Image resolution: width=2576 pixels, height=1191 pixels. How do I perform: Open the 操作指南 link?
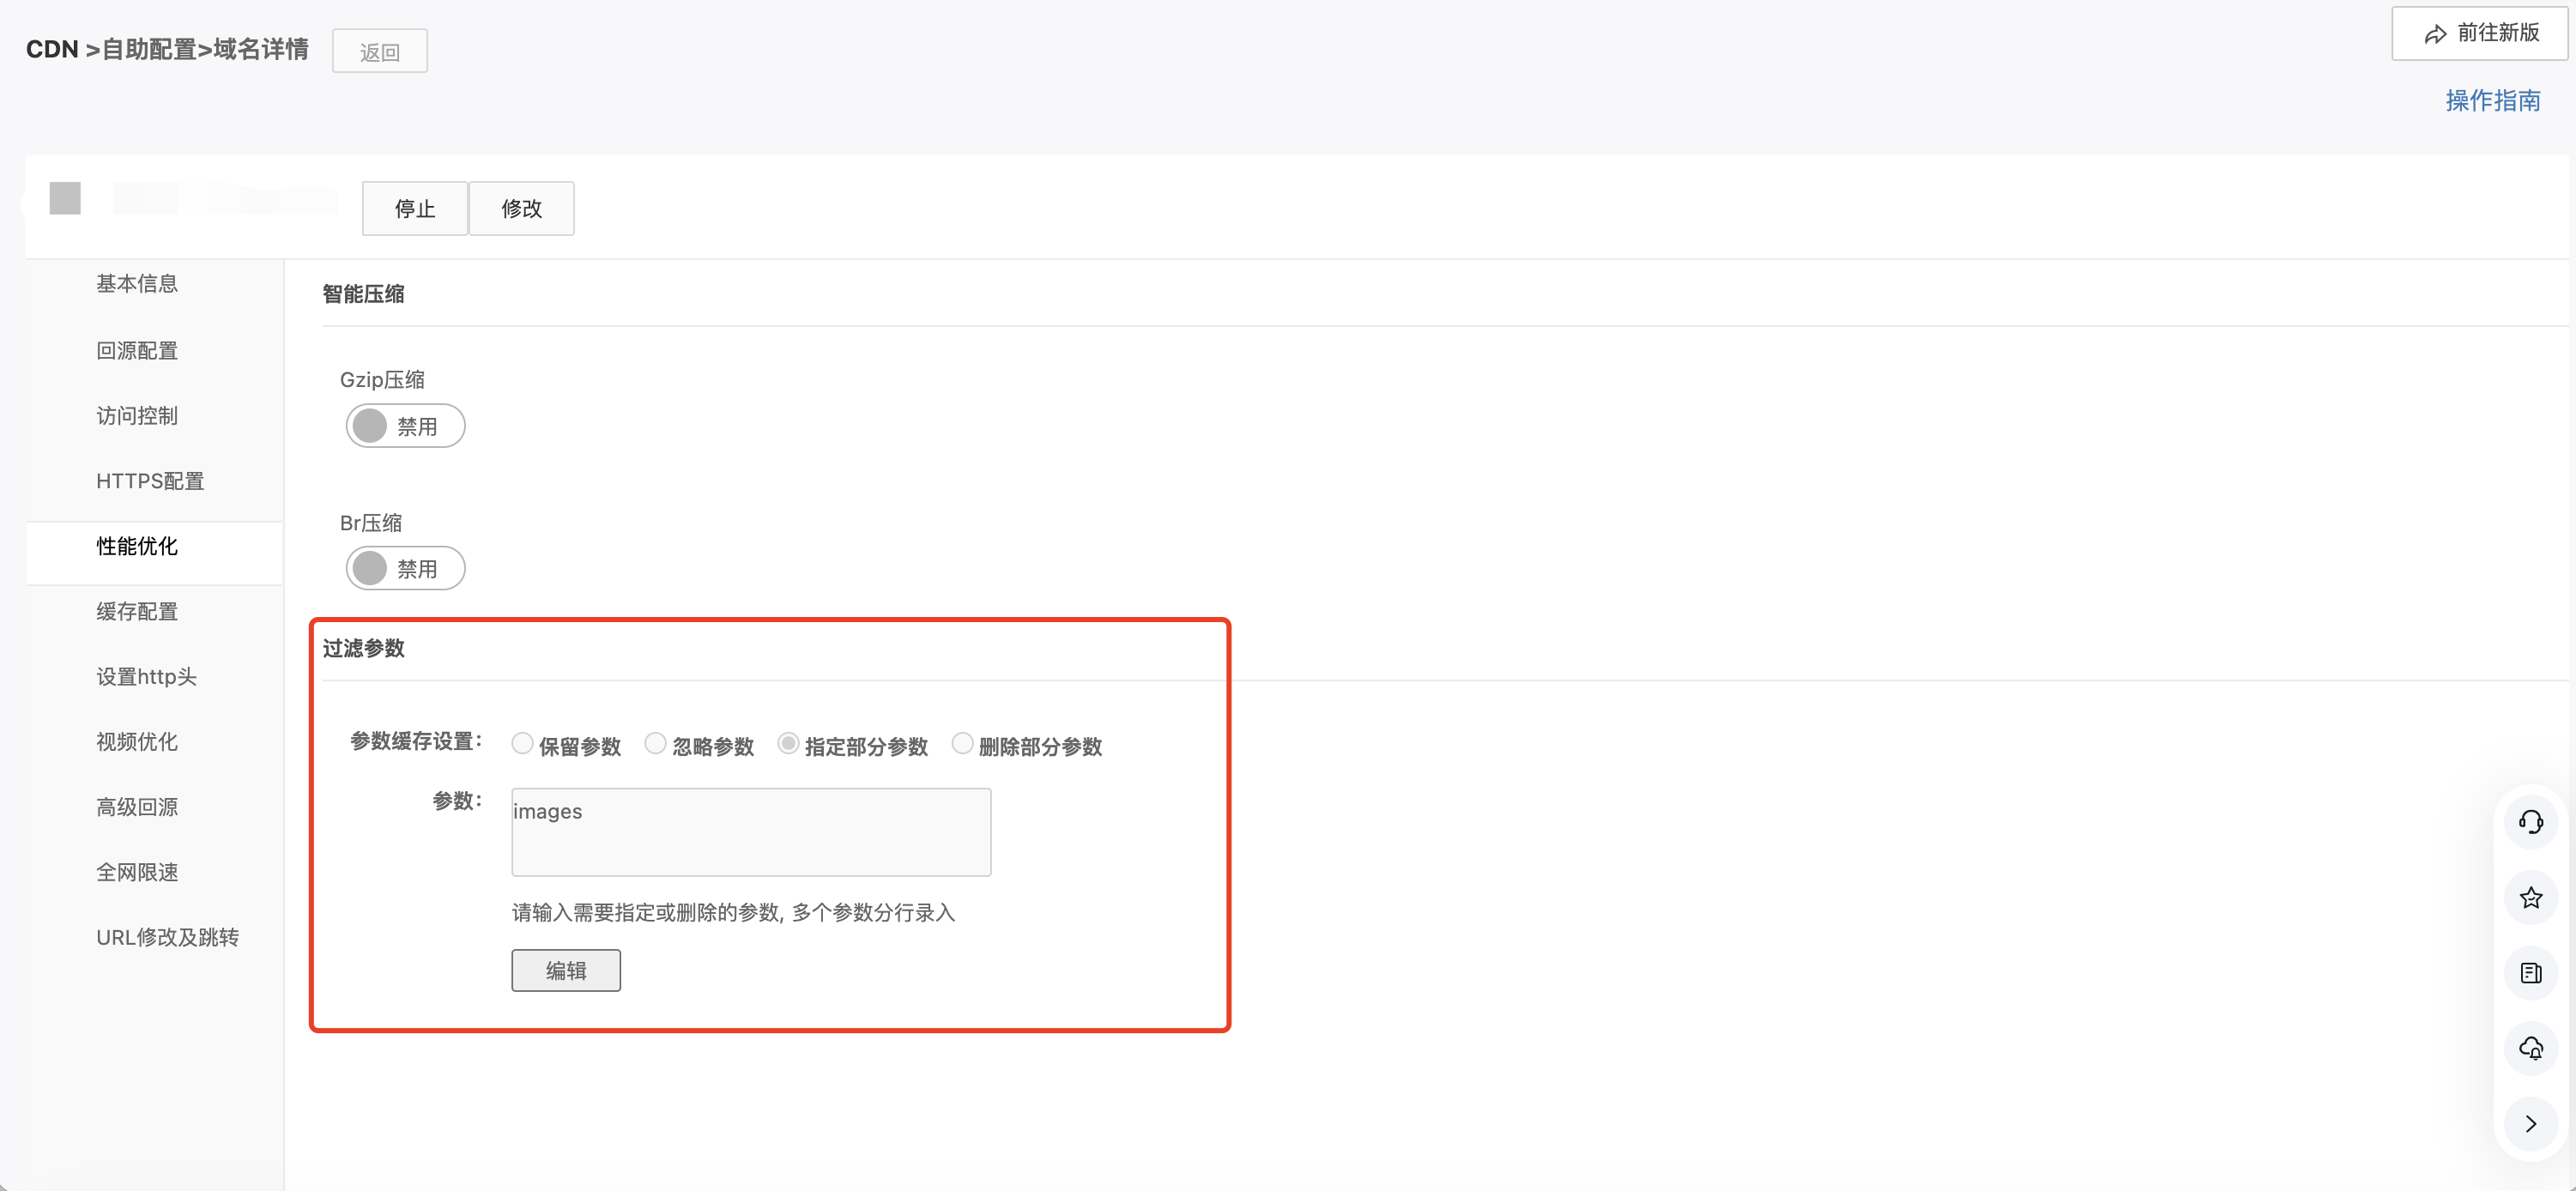point(2492,101)
